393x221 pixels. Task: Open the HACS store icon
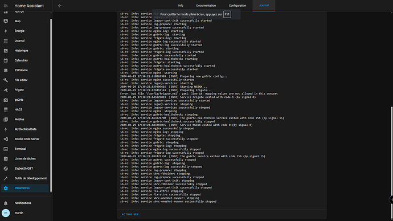pyautogui.click(x=6, y=109)
